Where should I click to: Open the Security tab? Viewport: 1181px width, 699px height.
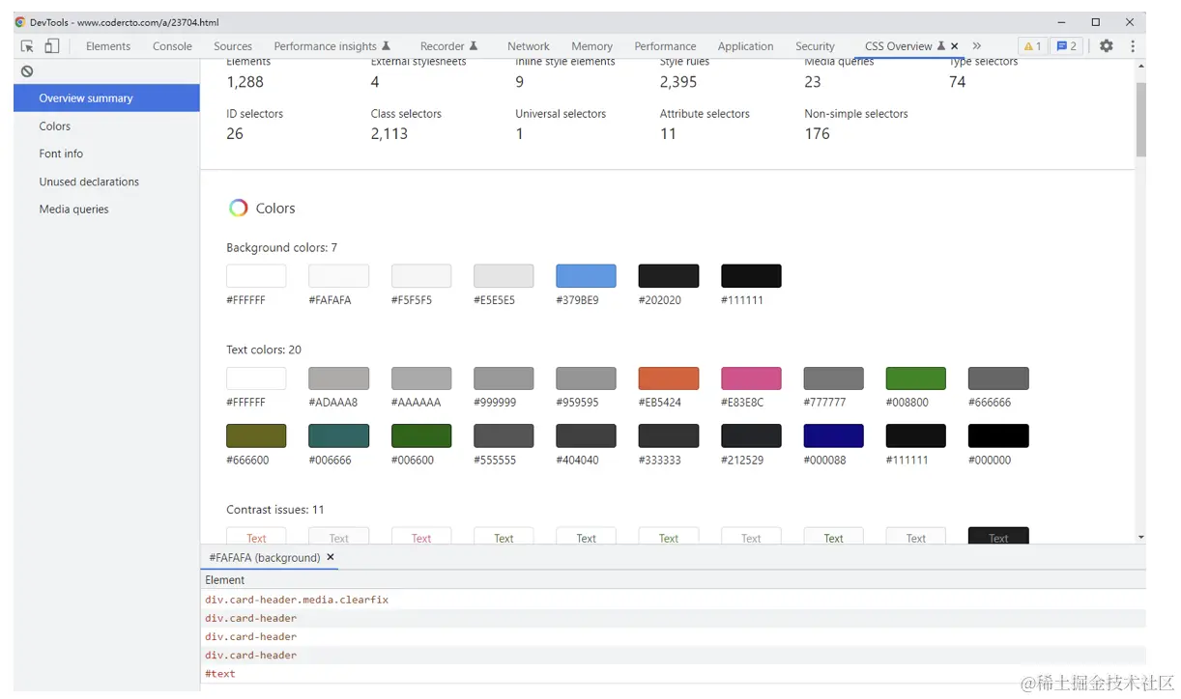coord(815,45)
